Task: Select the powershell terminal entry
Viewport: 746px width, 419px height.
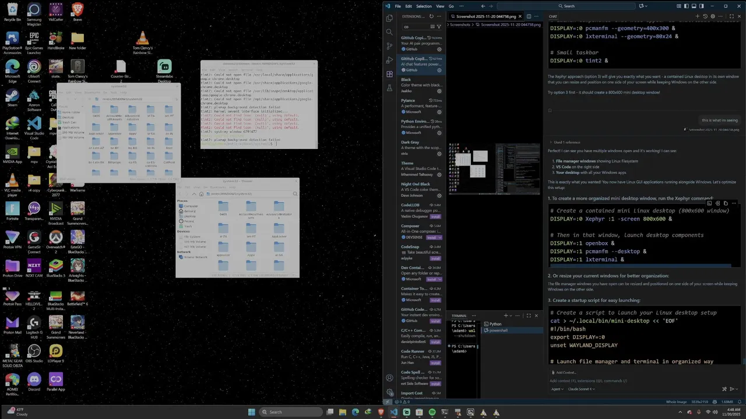Action: [513, 330]
